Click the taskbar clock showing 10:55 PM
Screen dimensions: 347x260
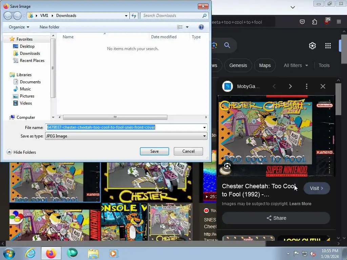click(x=330, y=254)
